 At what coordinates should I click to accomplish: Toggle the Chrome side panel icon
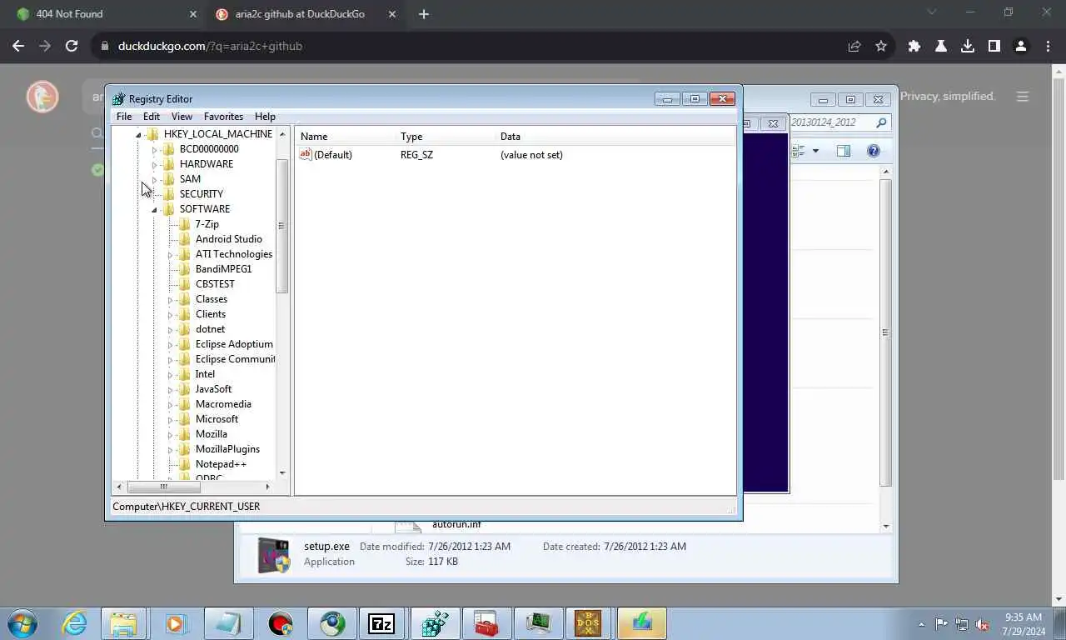994,47
